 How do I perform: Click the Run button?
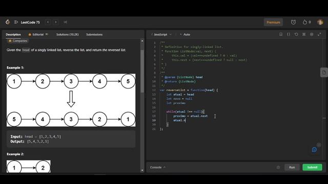[292, 167]
